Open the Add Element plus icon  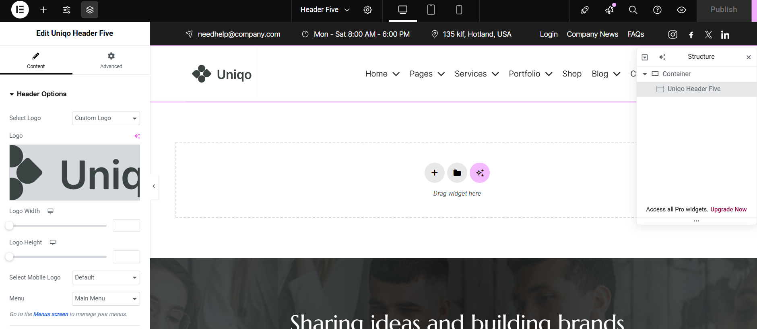[43, 10]
